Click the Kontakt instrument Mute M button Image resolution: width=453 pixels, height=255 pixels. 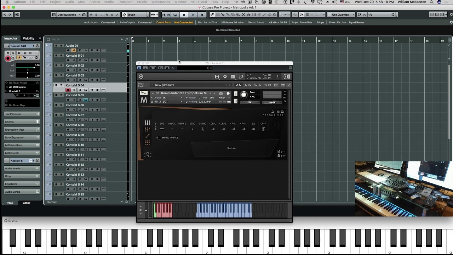(236, 101)
